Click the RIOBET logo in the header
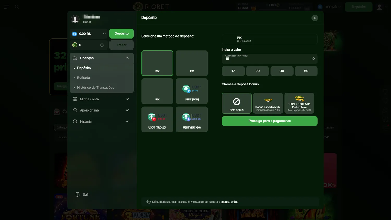391x220 pixels. (x=151, y=7)
